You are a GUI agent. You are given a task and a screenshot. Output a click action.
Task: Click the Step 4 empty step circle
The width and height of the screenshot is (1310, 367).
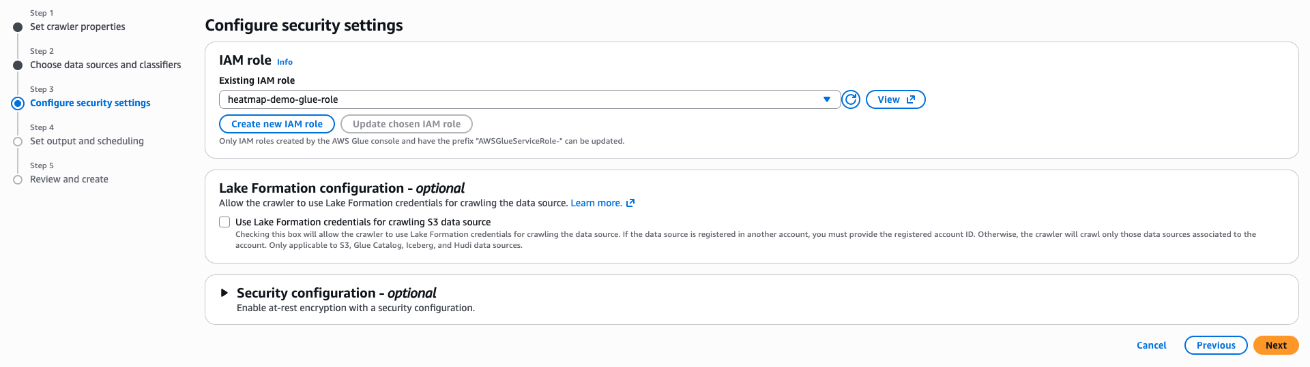pyautogui.click(x=18, y=142)
